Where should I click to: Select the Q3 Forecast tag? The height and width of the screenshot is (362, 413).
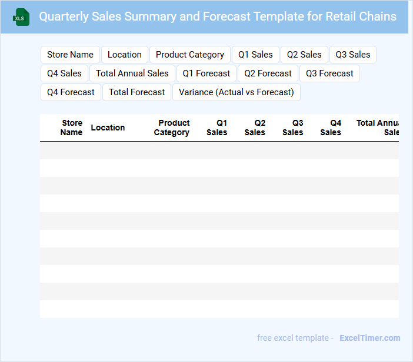[329, 73]
